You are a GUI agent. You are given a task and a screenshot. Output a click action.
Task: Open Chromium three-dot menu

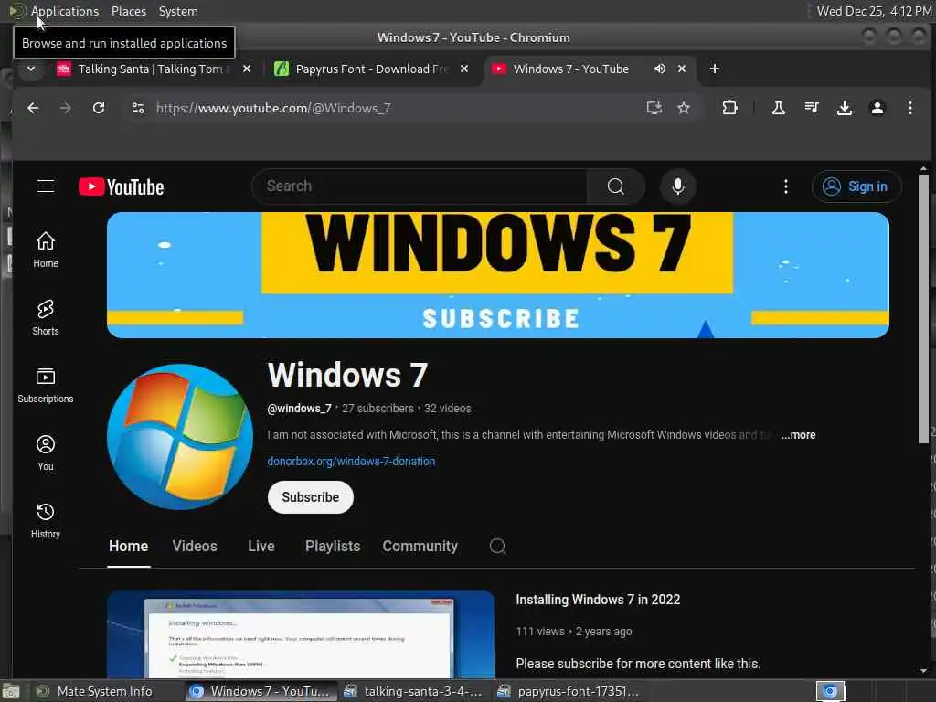pyautogui.click(x=909, y=108)
